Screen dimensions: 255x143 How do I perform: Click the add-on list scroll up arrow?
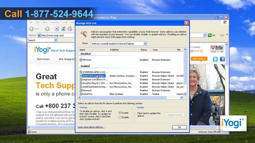tap(185, 49)
